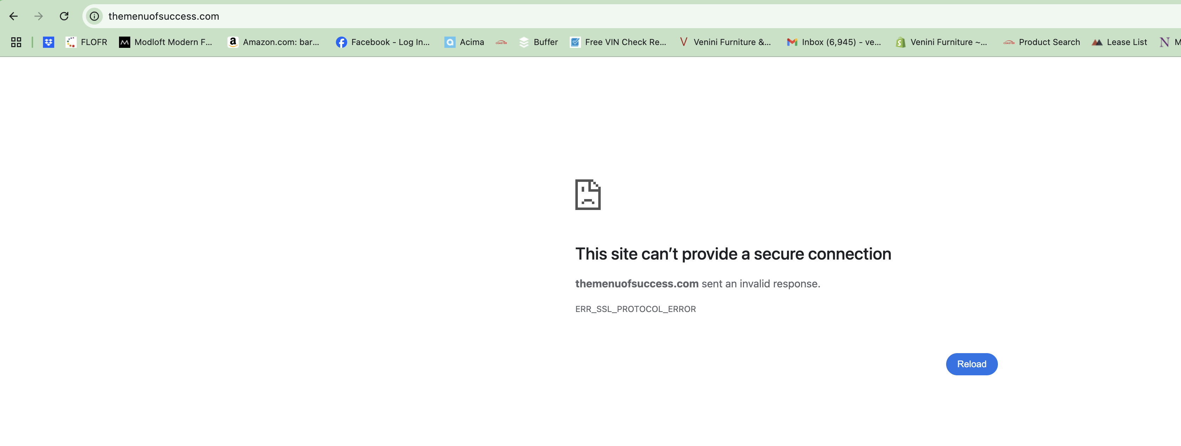Open the Lease List bookmark

click(x=1120, y=42)
